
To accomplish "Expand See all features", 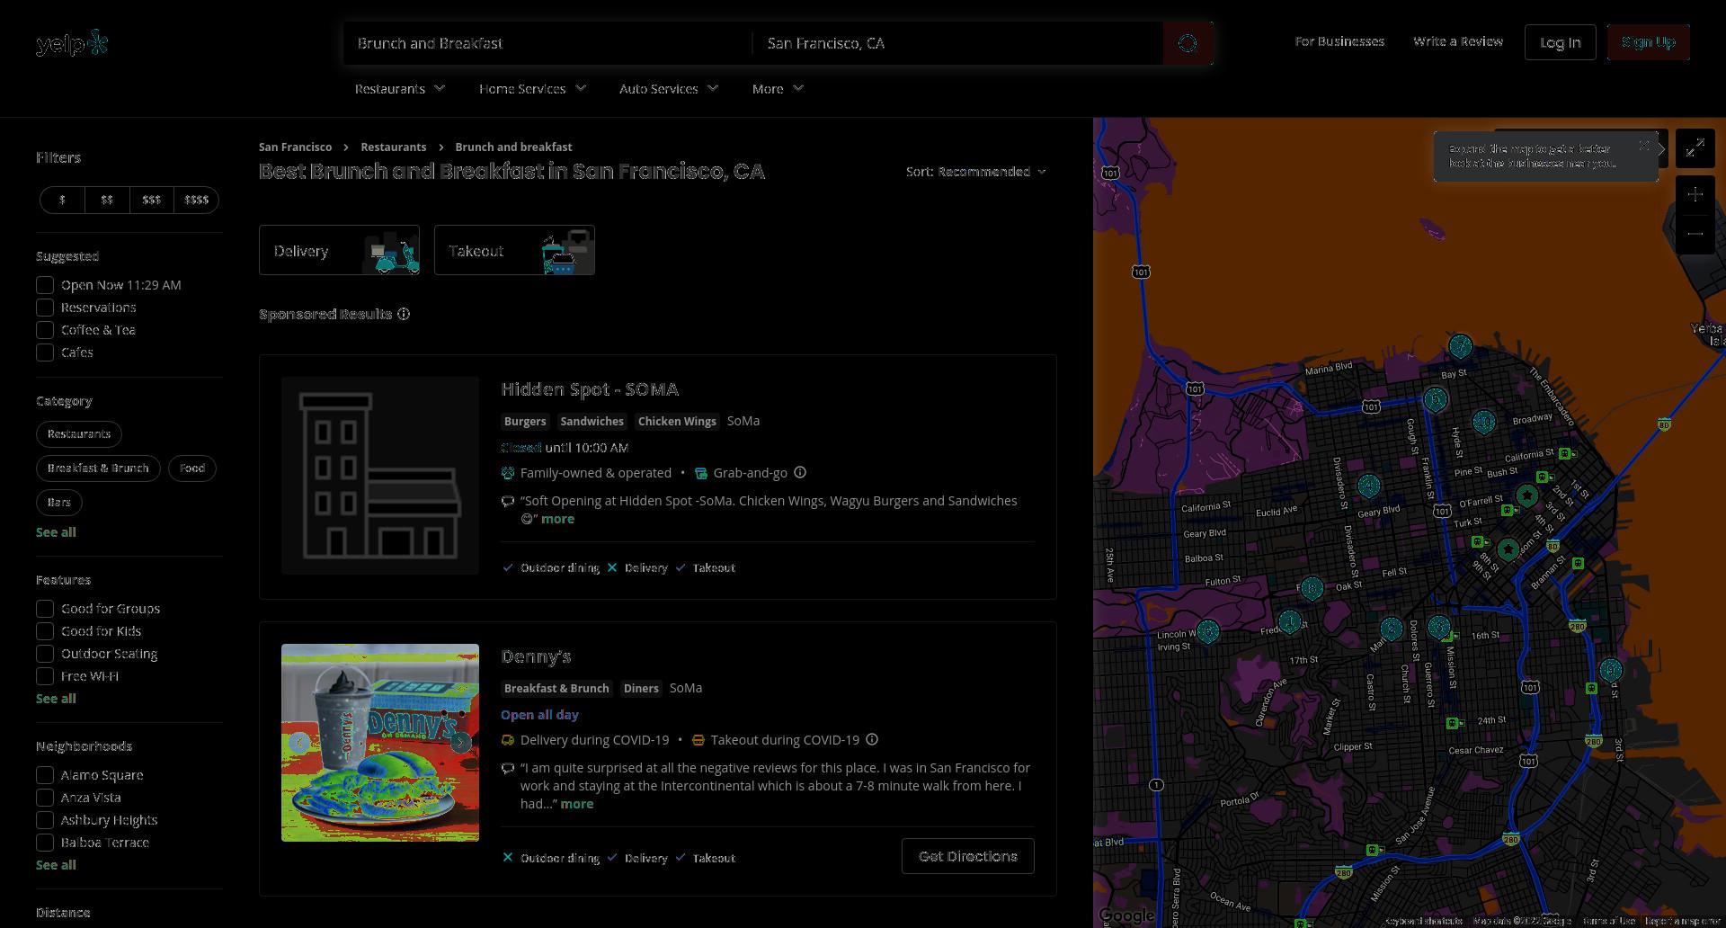I will (56, 699).
